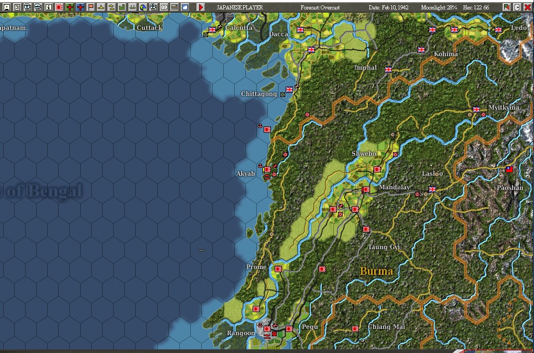Click the Cuttack city label
The width and height of the screenshot is (534, 353).
(149, 28)
